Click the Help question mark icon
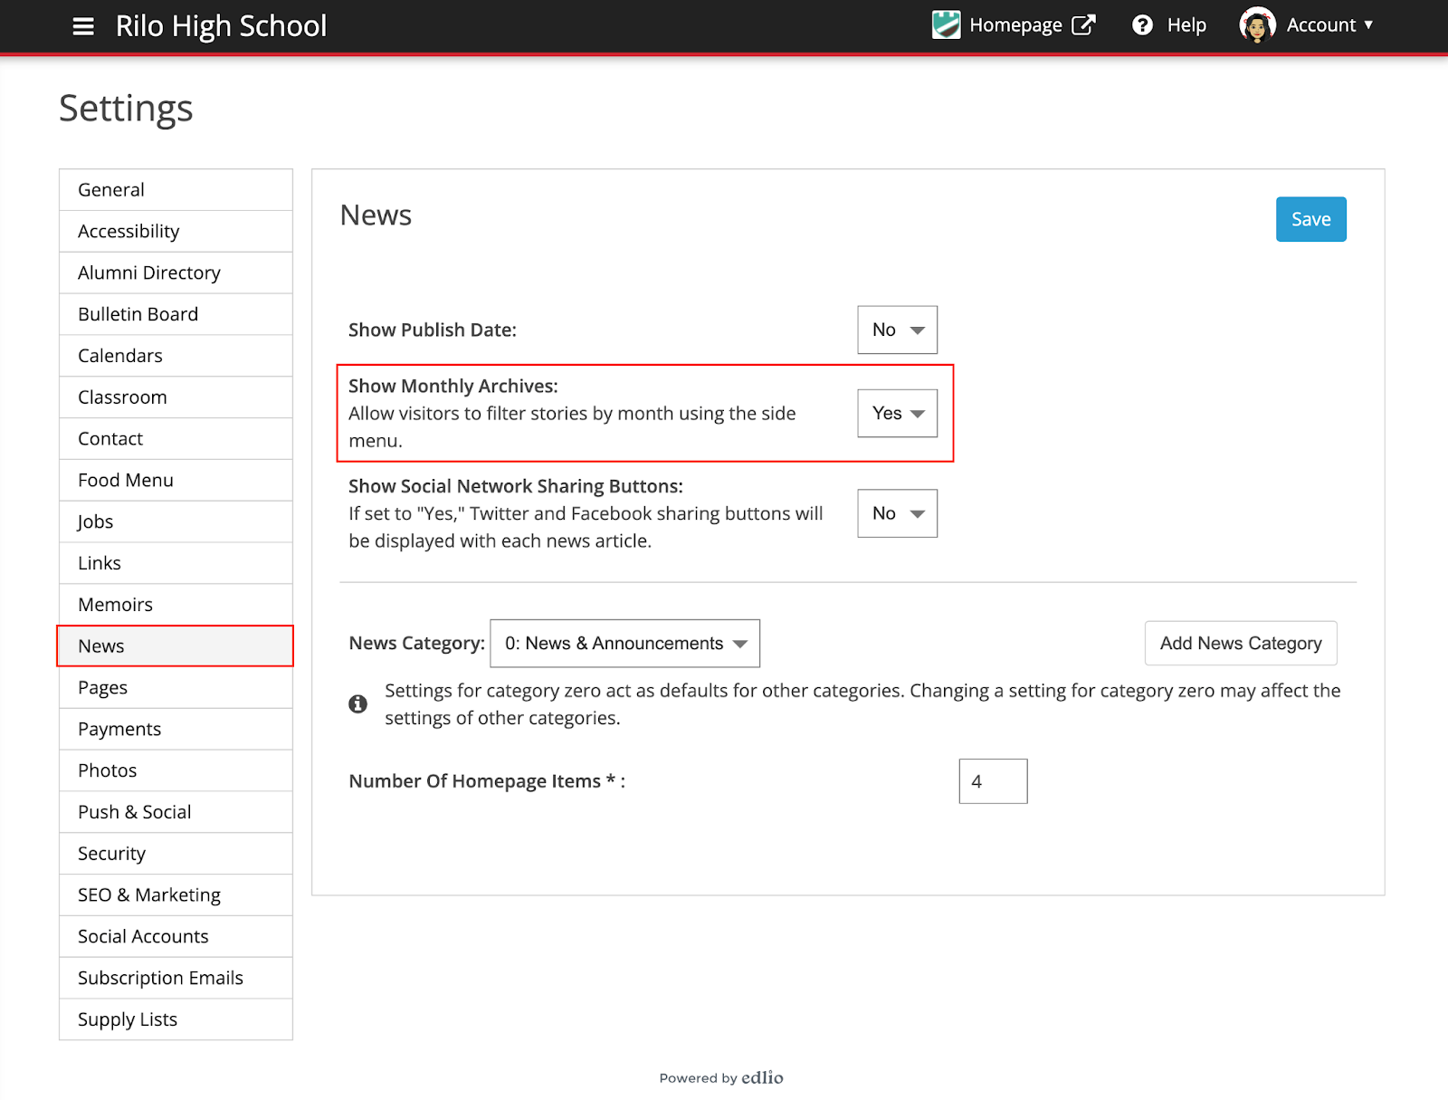The height and width of the screenshot is (1100, 1448). tap(1143, 25)
